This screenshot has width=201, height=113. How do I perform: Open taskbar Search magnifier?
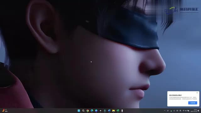tap(83, 110)
